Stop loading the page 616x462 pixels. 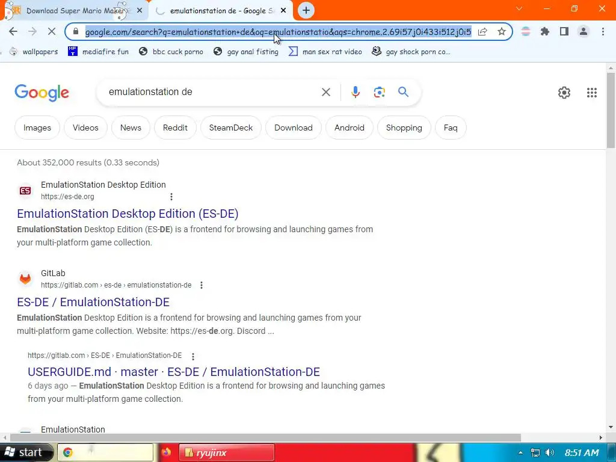click(x=52, y=31)
